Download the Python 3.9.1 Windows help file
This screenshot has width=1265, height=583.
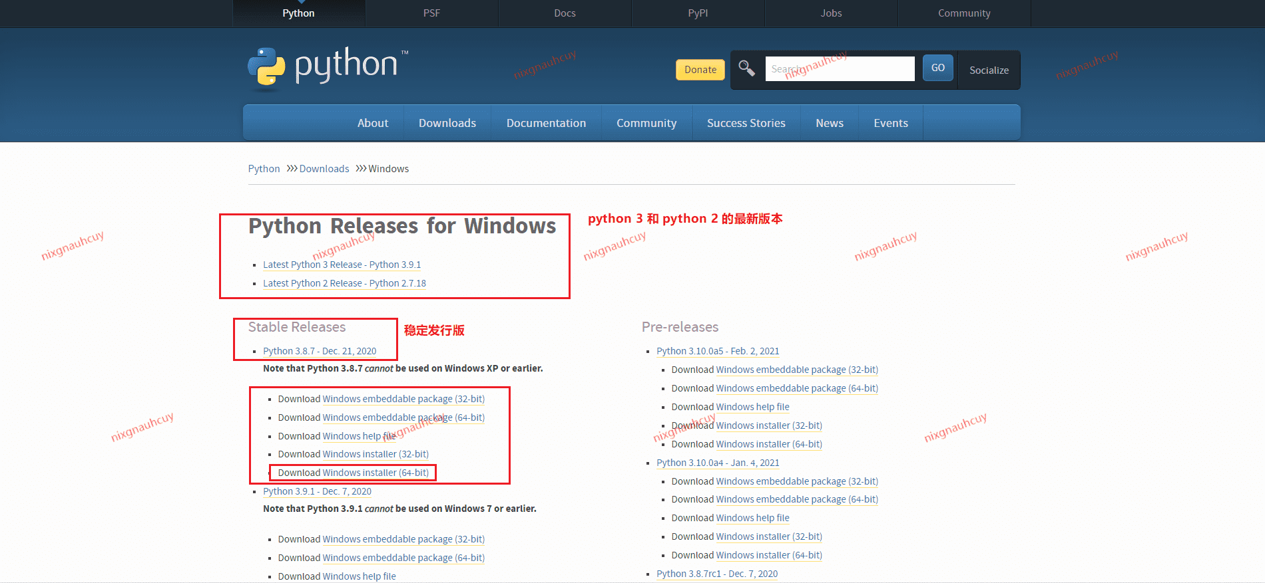point(360,576)
